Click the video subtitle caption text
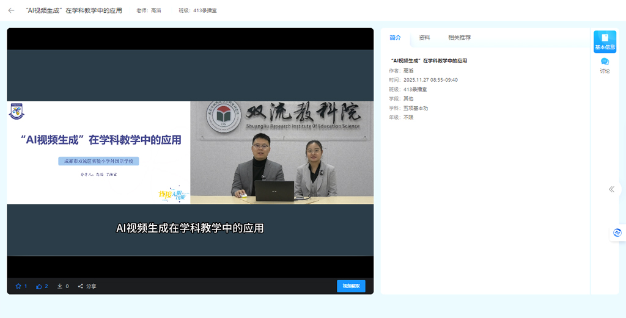 point(190,228)
